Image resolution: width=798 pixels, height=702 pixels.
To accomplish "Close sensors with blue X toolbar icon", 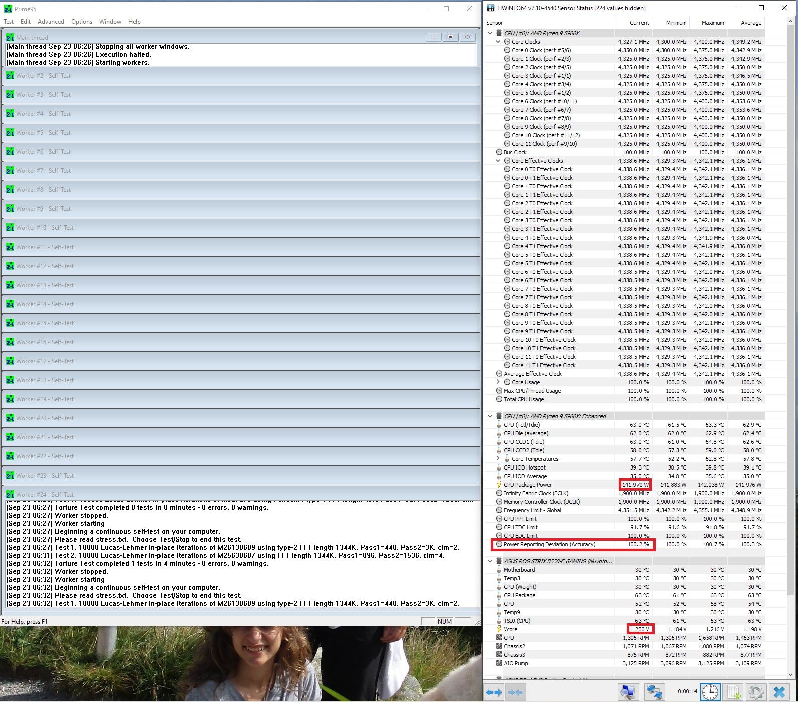I will 779,692.
